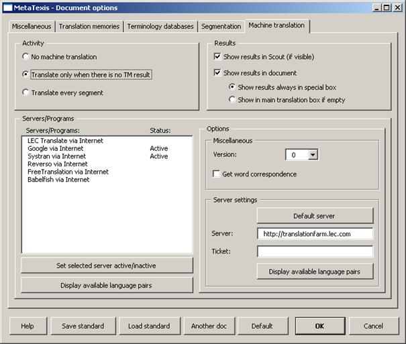Go to Terminology databases tab
This screenshot has height=344, width=406.
160,26
